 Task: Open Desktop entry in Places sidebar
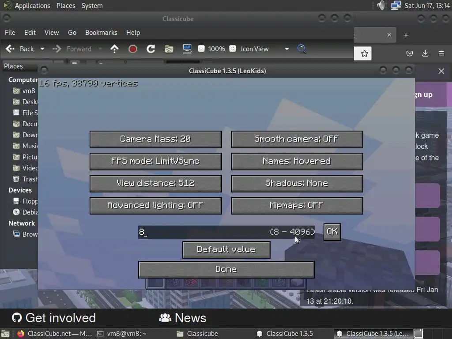click(25, 102)
